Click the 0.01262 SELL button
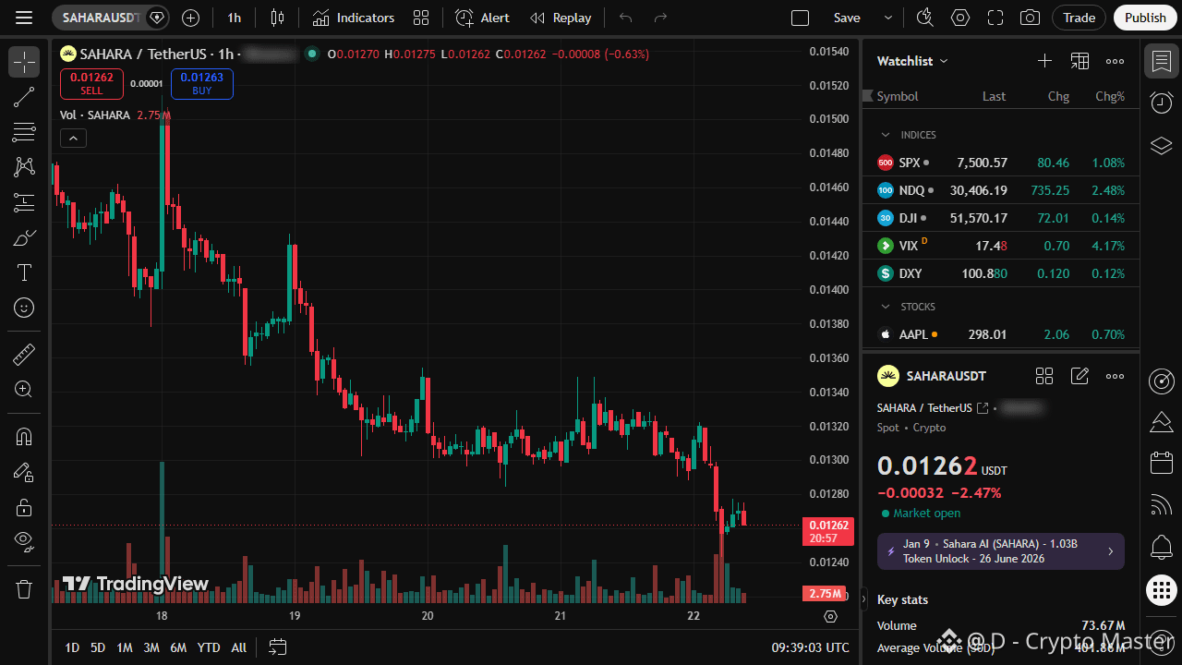Image resolution: width=1182 pixels, height=665 pixels. tap(91, 83)
